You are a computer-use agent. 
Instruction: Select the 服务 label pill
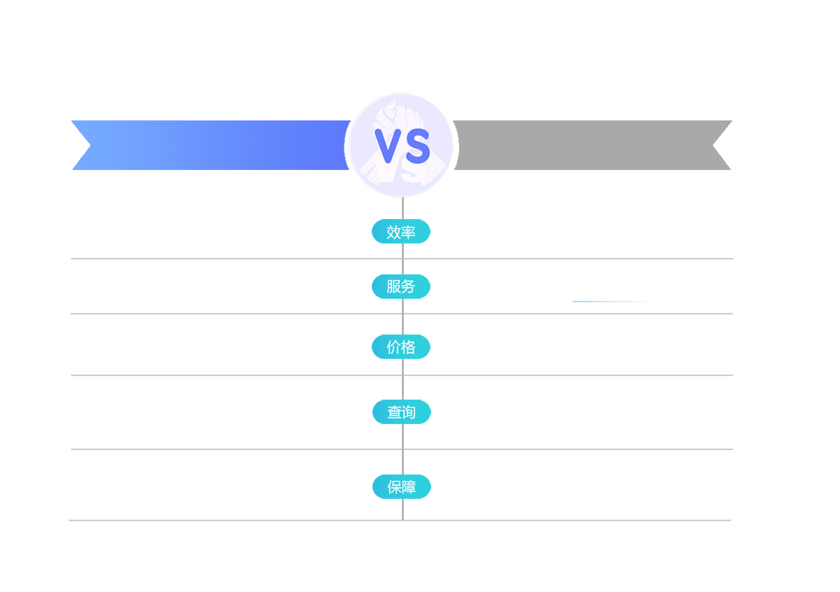click(401, 286)
